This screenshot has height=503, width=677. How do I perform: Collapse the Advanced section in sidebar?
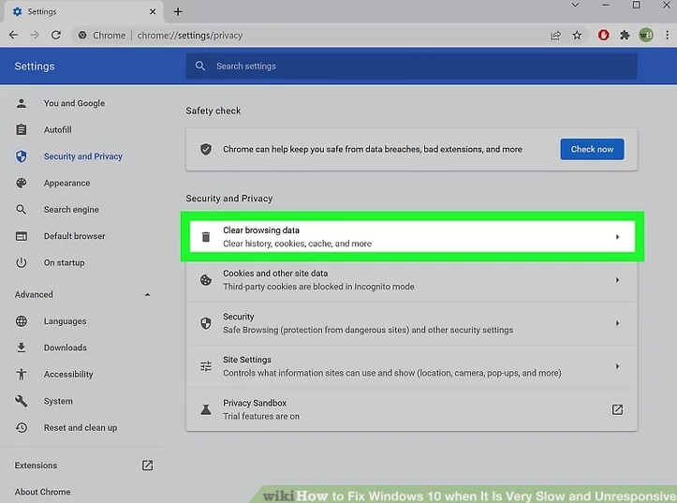click(147, 295)
